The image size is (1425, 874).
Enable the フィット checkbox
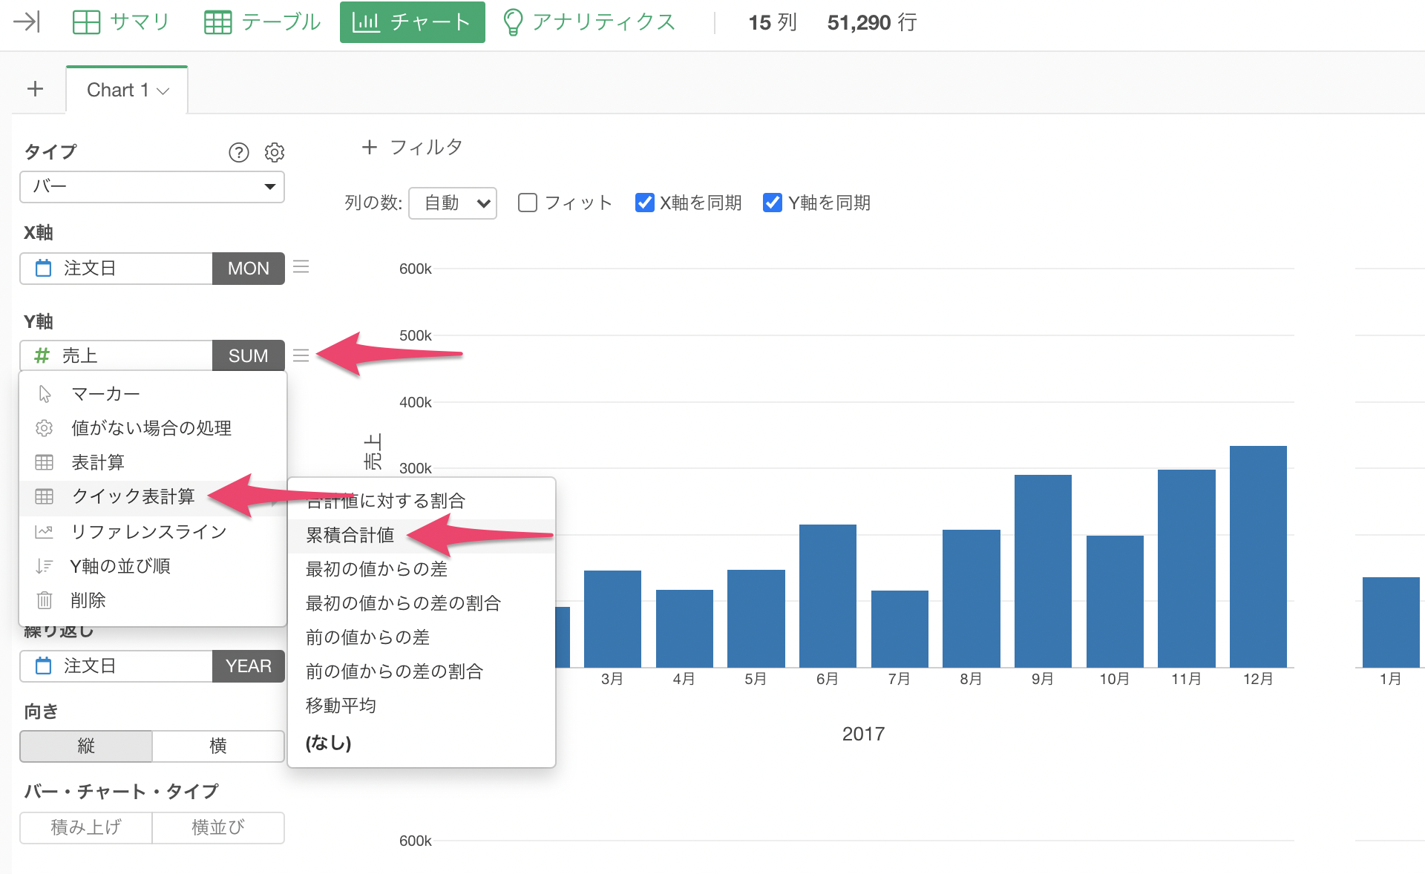[x=528, y=203]
